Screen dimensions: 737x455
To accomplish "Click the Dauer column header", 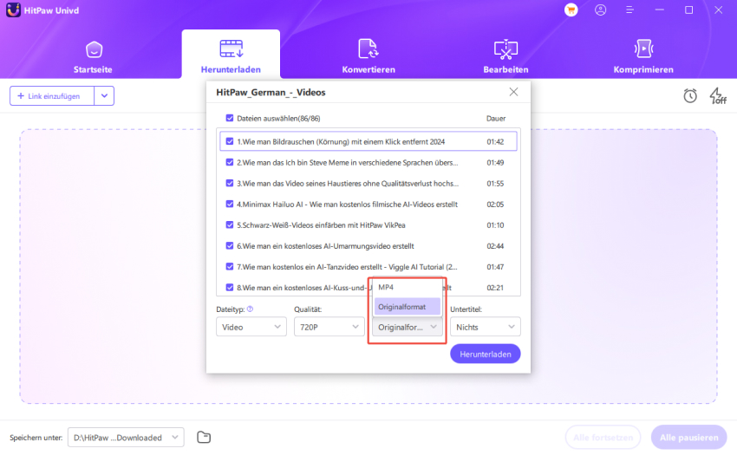I will [x=496, y=119].
